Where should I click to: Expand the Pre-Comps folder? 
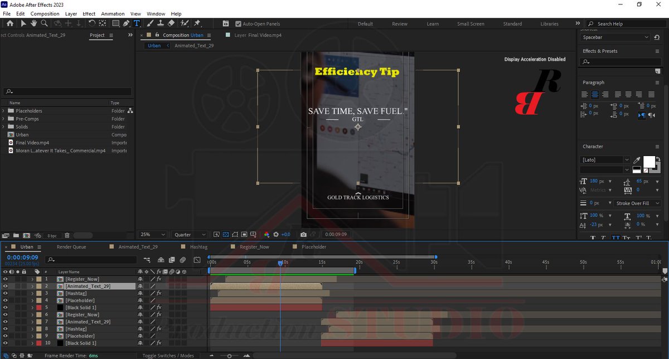pos(3,119)
